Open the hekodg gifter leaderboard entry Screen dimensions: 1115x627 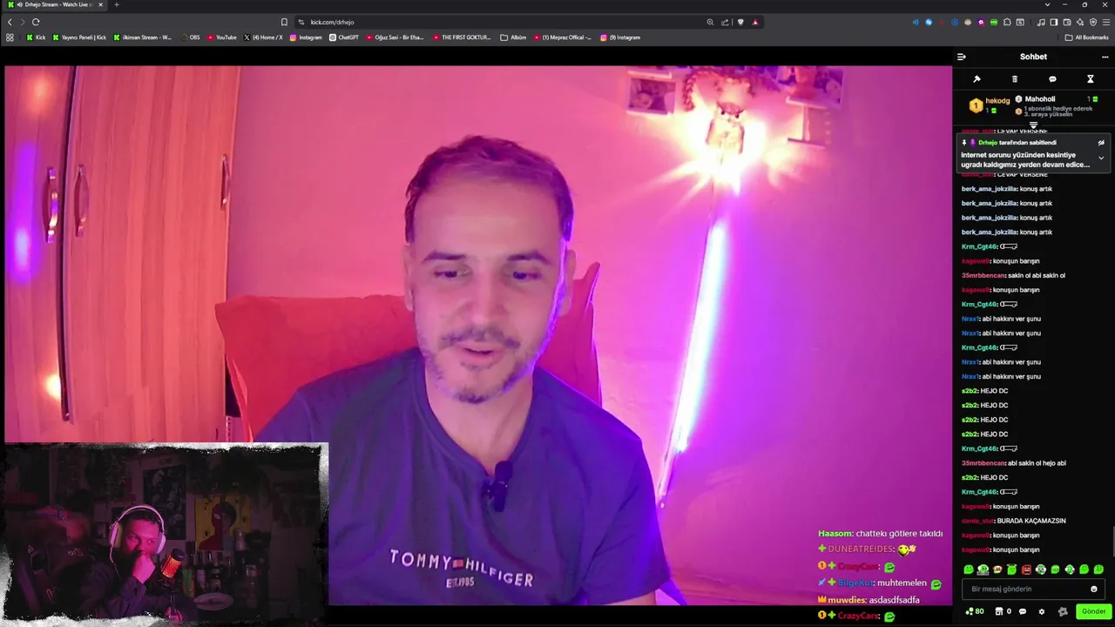click(990, 104)
